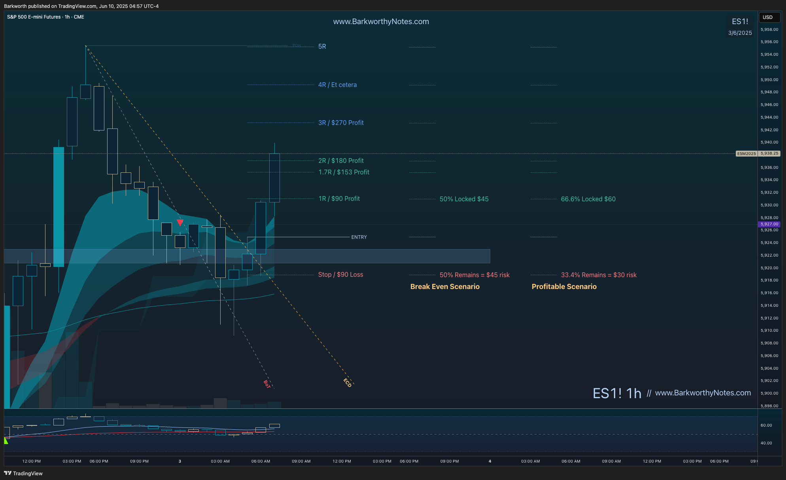Click the ESM2025 price tag
786x480 pixels.
point(746,153)
